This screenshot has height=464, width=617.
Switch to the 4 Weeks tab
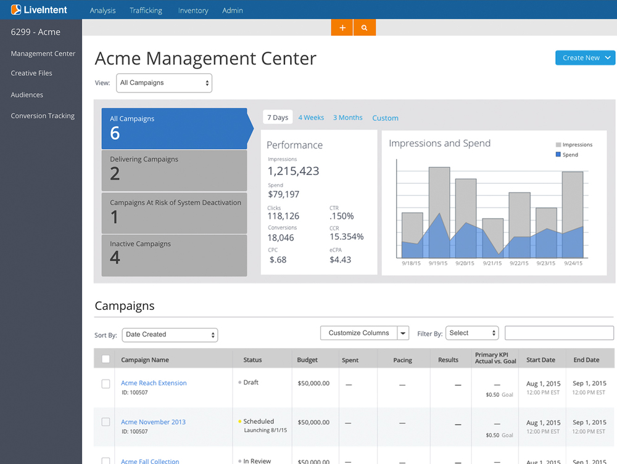pos(311,118)
